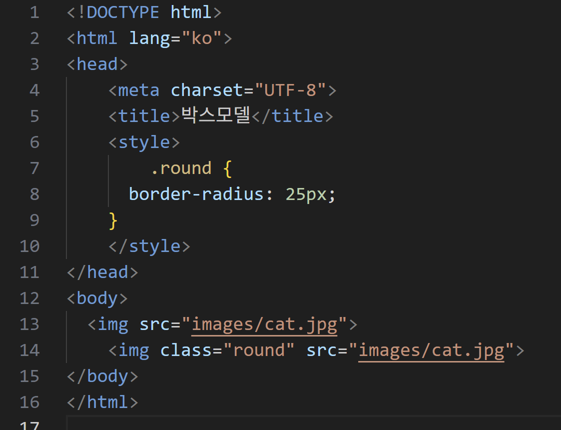Place cursor on empty line 17
The width and height of the screenshot is (561, 430).
(x=300, y=425)
